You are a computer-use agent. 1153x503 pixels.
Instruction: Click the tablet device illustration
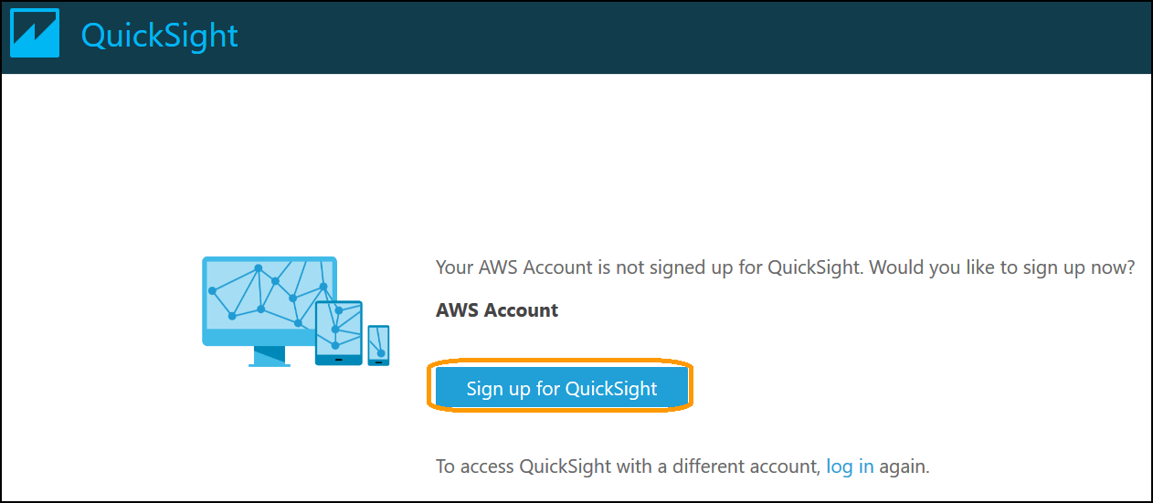point(339,332)
